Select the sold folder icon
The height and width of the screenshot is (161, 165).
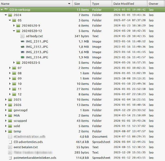(10, 126)
